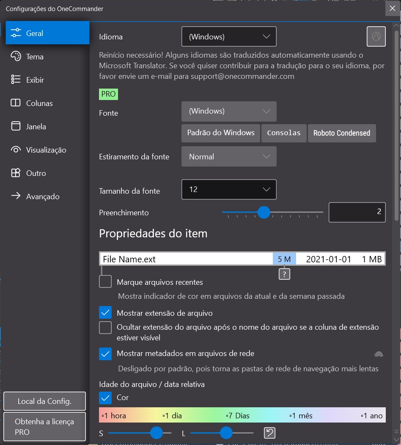Close the OneCommander settings window

[393, 8]
